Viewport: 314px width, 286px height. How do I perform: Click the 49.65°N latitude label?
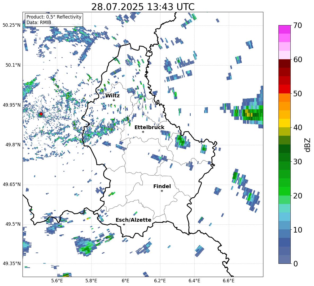pyautogui.click(x=12, y=184)
